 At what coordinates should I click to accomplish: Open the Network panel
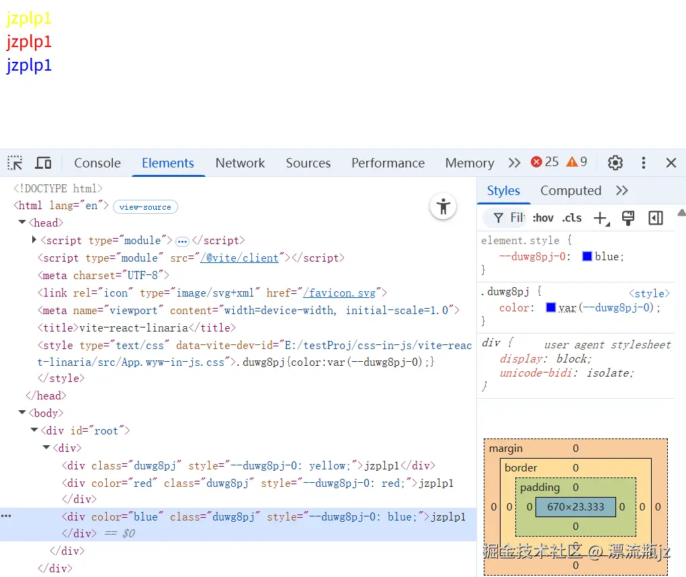[x=240, y=163]
